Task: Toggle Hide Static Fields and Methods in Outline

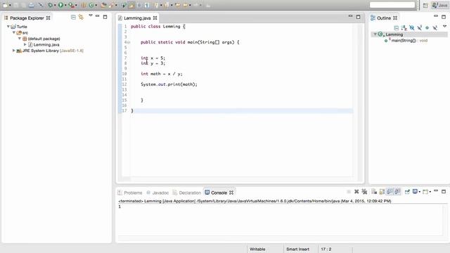Action: tap(420, 28)
